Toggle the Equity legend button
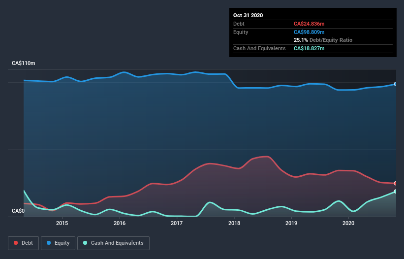Screen dimensions: 404x259 [x=58, y=243]
